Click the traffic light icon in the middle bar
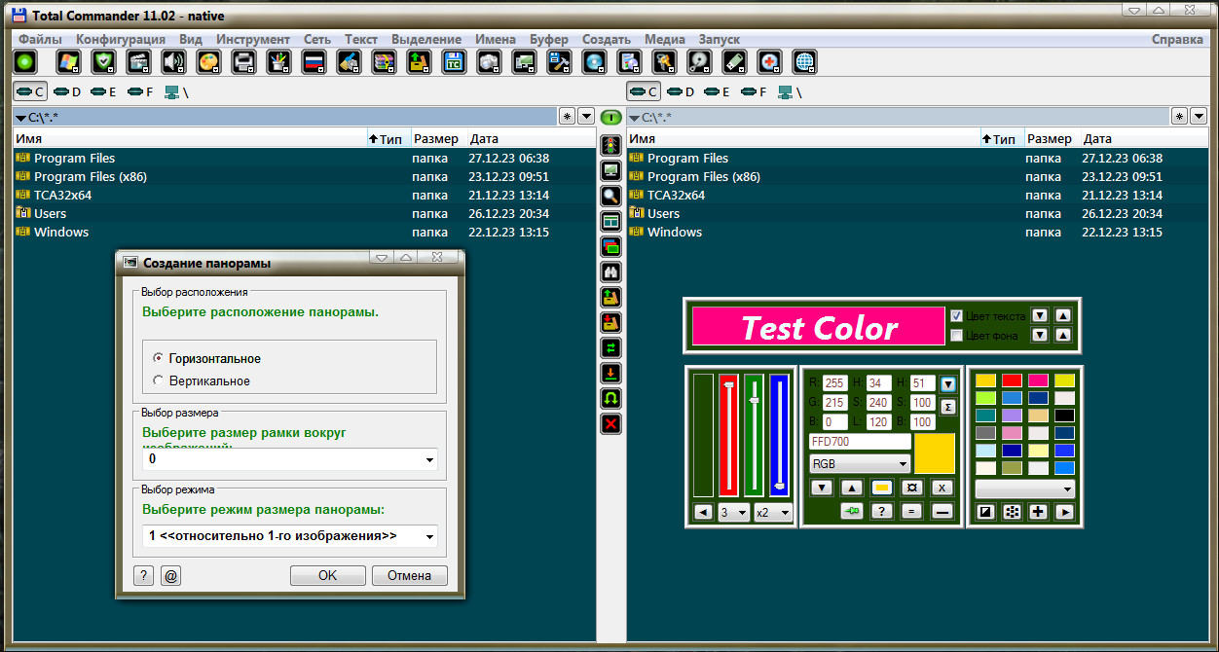 point(610,146)
